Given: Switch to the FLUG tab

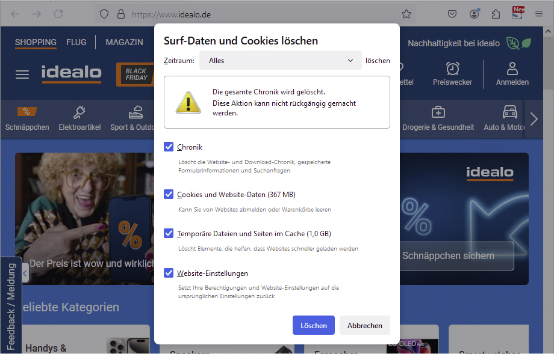Looking at the screenshot, I should pyautogui.click(x=76, y=42).
